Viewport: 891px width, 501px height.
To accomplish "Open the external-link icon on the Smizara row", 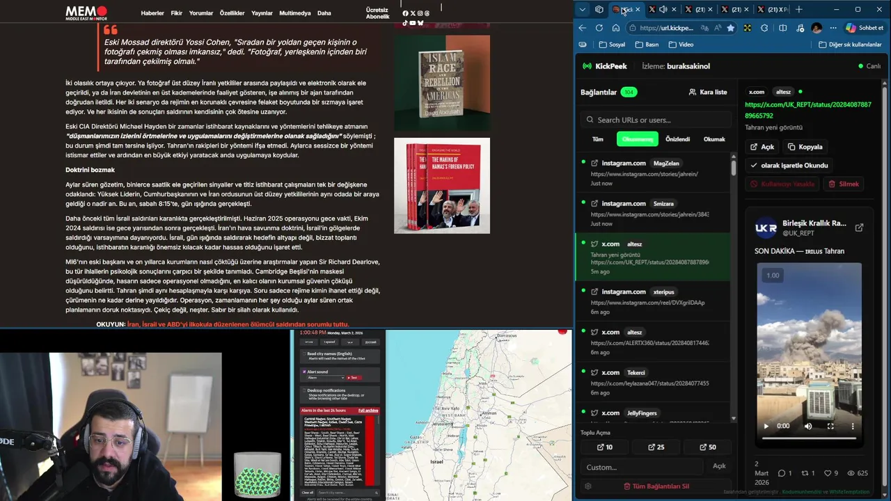I will (594, 204).
